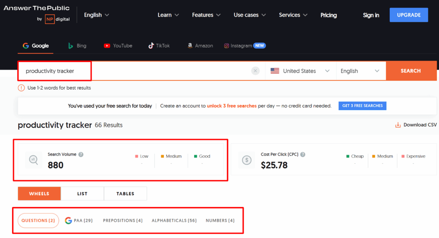Select the PAA (29) filter

tap(79, 220)
